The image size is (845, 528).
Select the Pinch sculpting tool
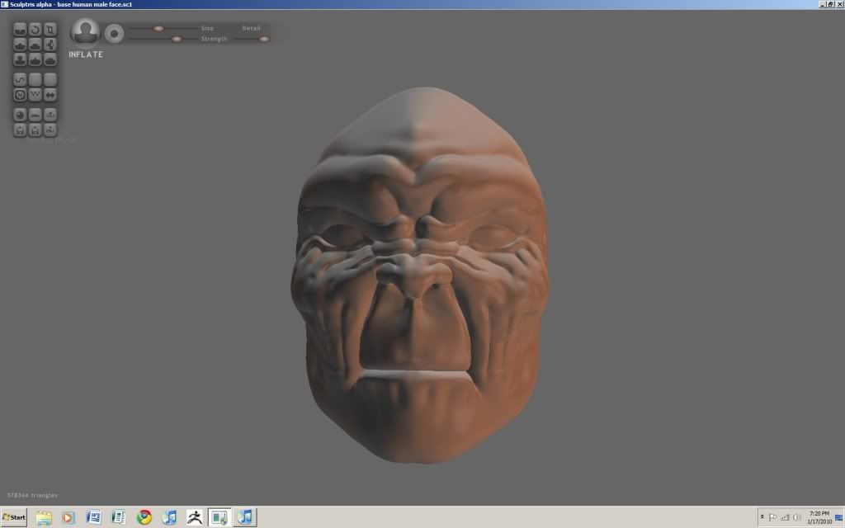coord(35,59)
